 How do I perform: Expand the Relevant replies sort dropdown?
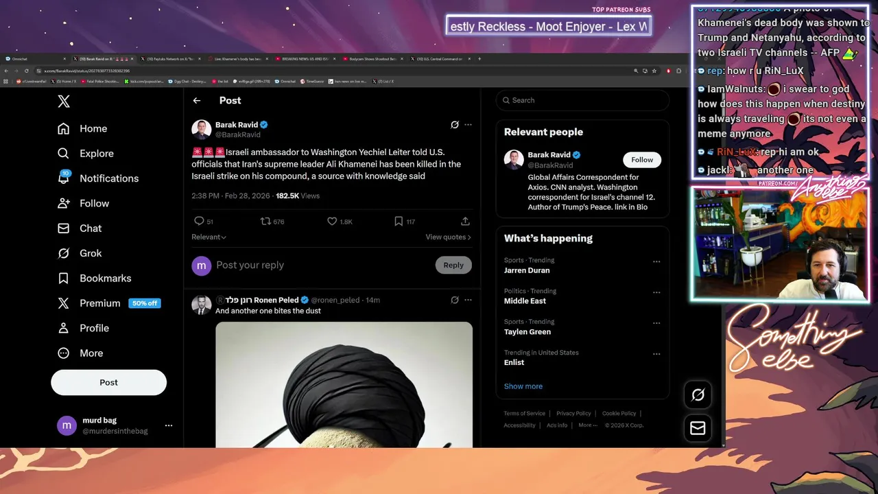[x=209, y=237]
